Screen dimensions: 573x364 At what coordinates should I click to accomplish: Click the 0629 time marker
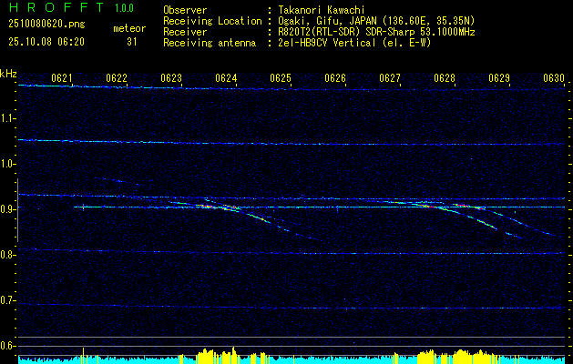(499, 77)
